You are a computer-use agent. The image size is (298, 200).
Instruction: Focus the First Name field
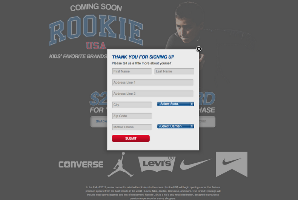click(x=132, y=71)
